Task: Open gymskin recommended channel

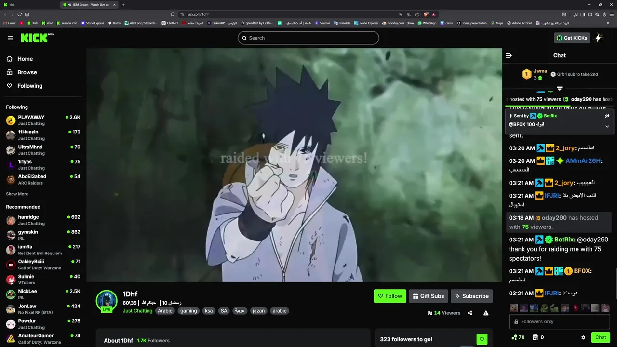Action: tap(43, 235)
